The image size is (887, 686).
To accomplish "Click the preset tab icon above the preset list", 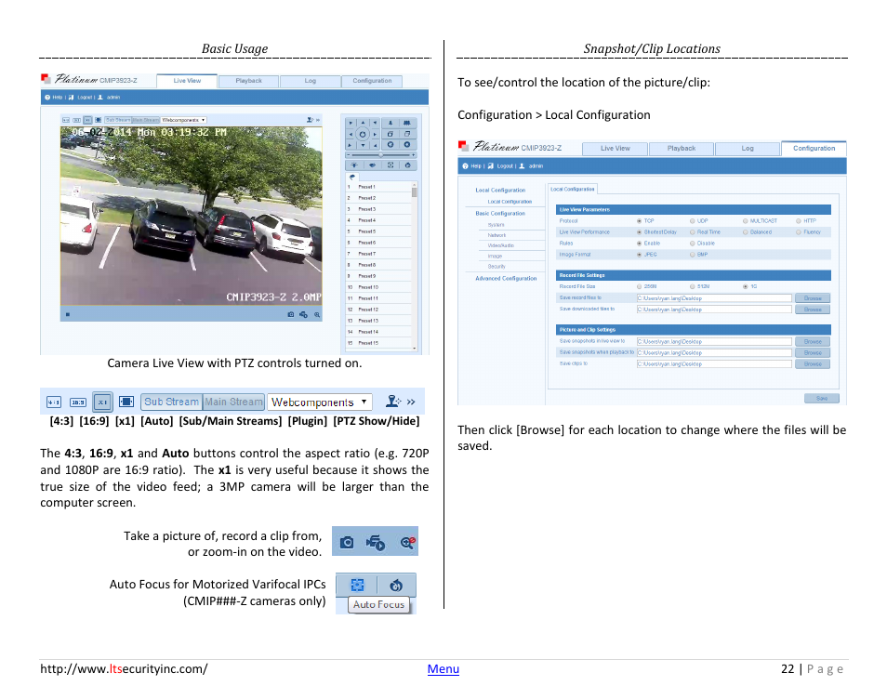I will [352, 177].
